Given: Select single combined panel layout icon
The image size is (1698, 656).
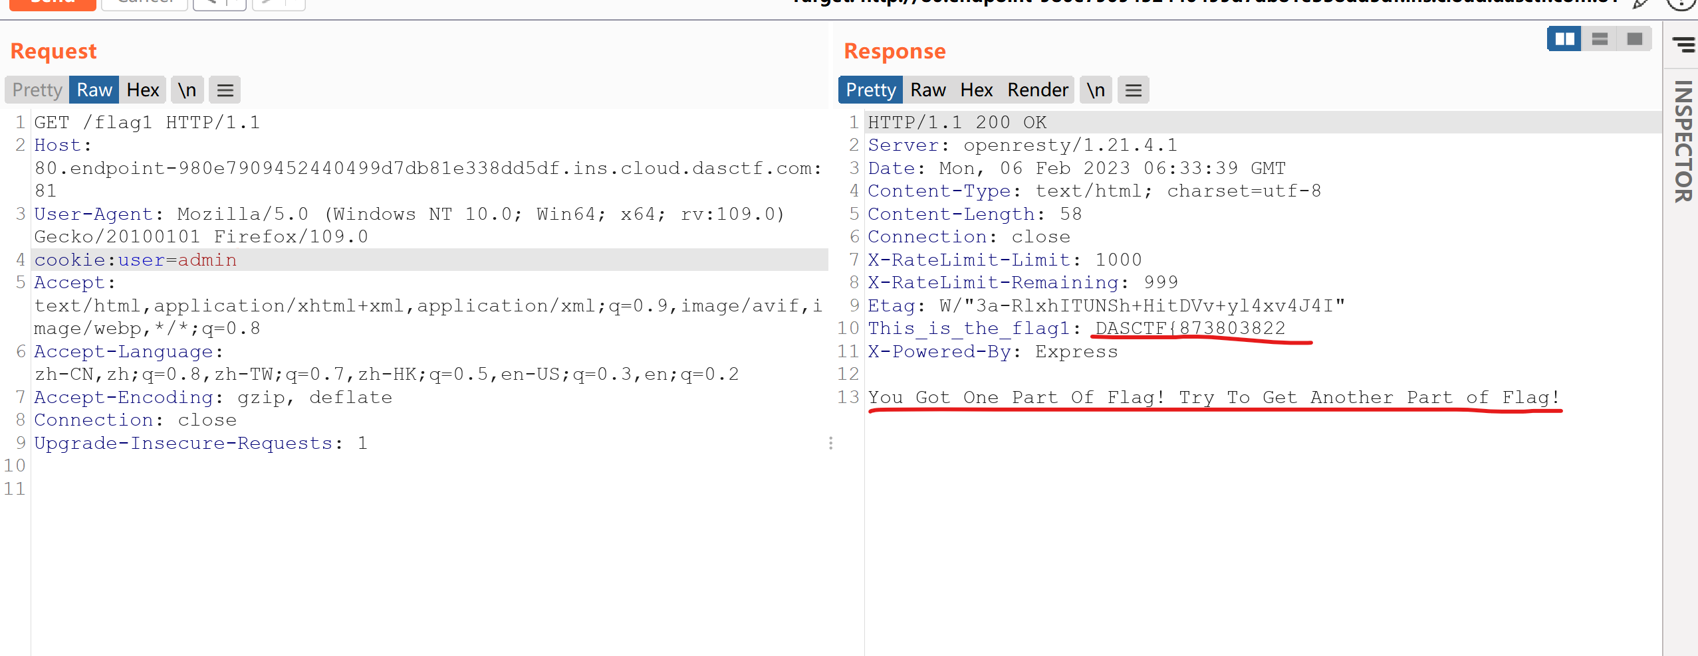Looking at the screenshot, I should (x=1635, y=39).
